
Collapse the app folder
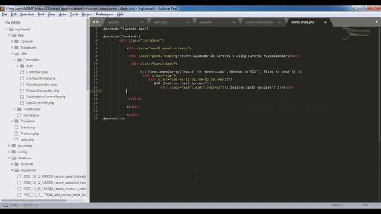(x=10, y=35)
